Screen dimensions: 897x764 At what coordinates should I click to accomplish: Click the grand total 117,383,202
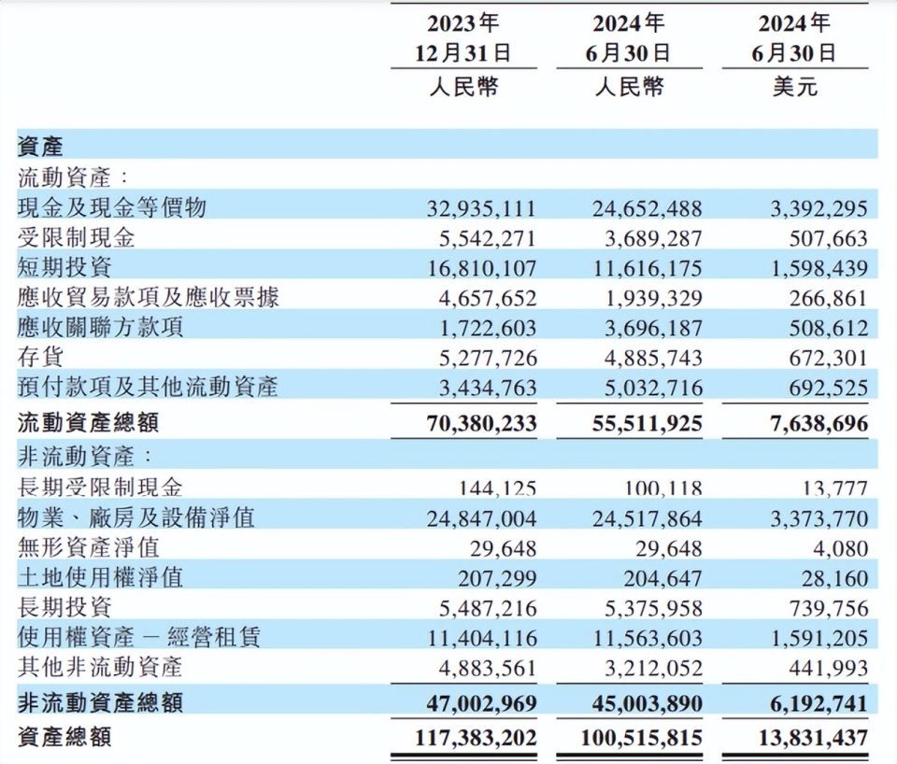click(x=476, y=738)
